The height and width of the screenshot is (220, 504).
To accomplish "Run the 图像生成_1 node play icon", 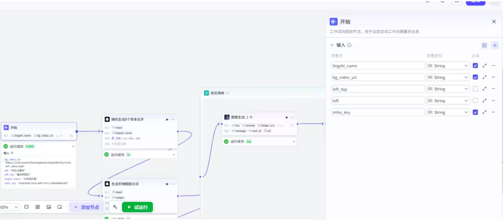I will pos(286,117).
